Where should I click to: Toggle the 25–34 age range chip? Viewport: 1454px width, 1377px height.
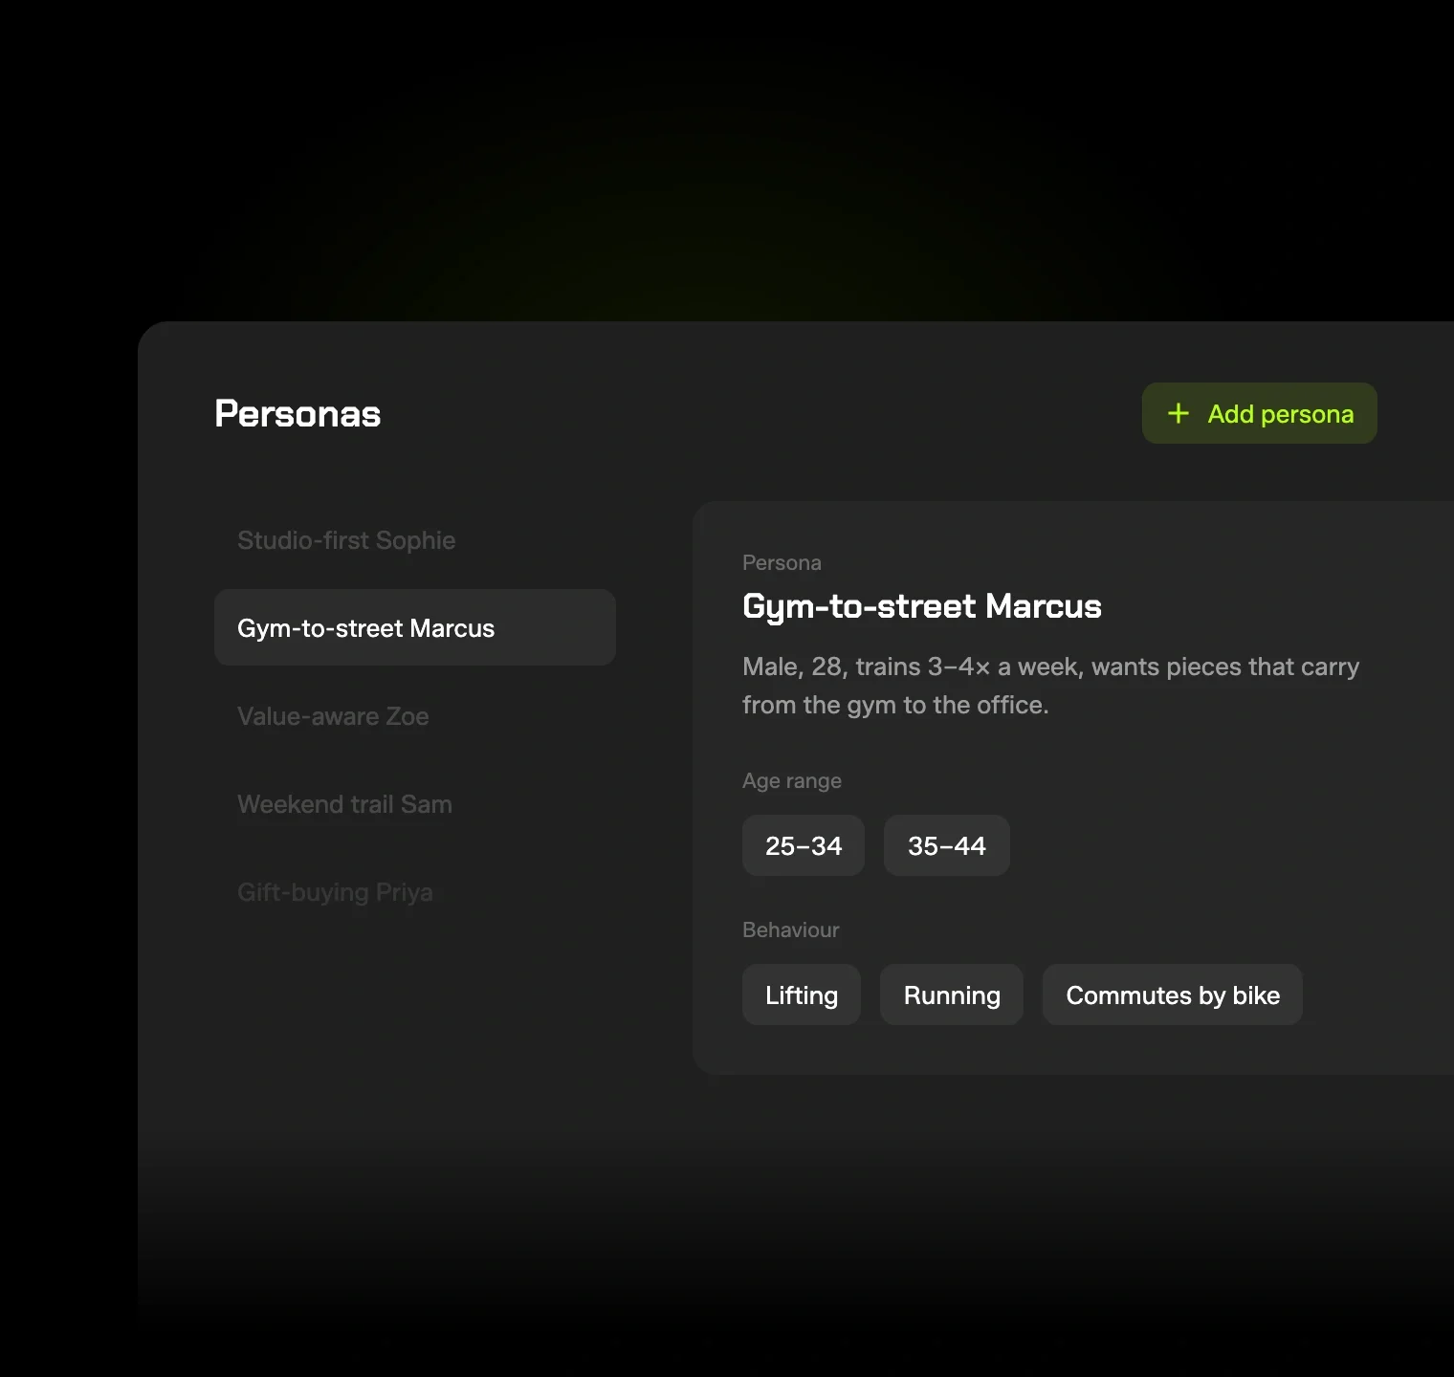(804, 845)
